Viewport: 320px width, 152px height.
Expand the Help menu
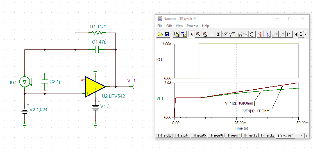[205, 26]
